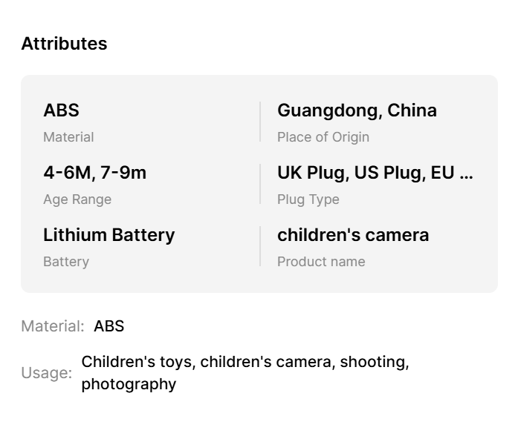
Task: Select the ABS text beside "Material:"
Action: point(109,326)
